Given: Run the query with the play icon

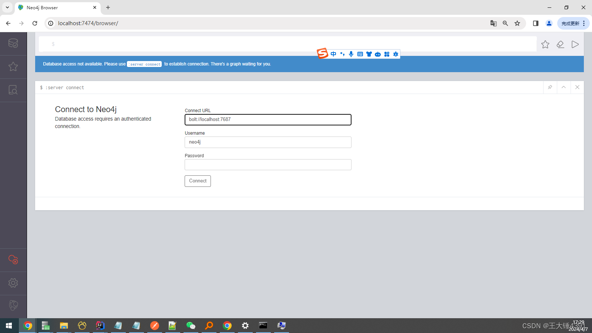Looking at the screenshot, I should click(575, 44).
